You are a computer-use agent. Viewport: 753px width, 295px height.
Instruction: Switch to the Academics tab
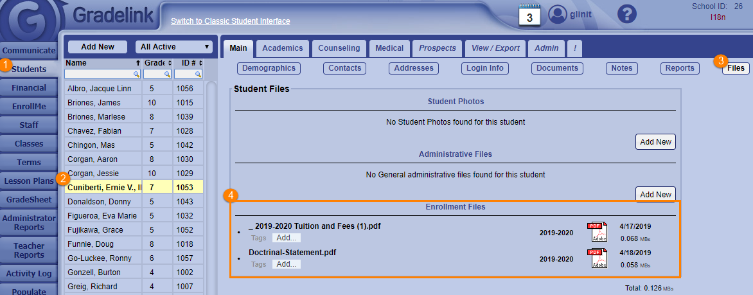pos(283,48)
